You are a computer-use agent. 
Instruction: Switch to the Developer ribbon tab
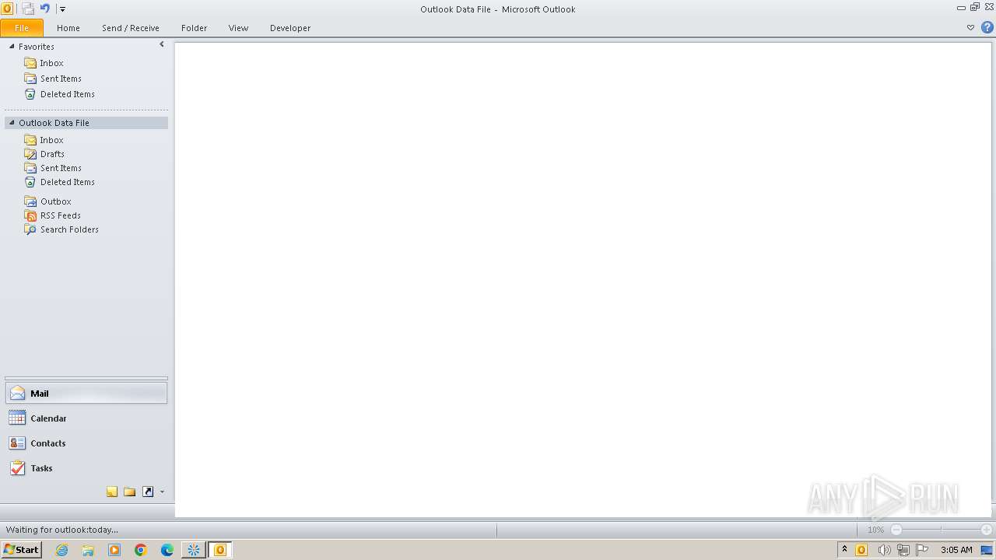click(x=290, y=28)
